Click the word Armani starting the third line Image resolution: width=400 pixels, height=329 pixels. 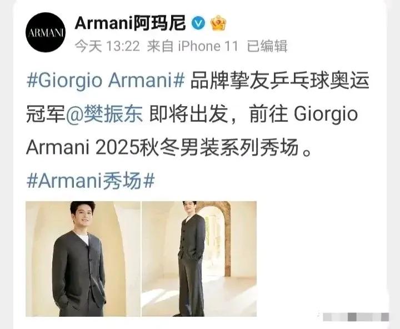click(58, 147)
